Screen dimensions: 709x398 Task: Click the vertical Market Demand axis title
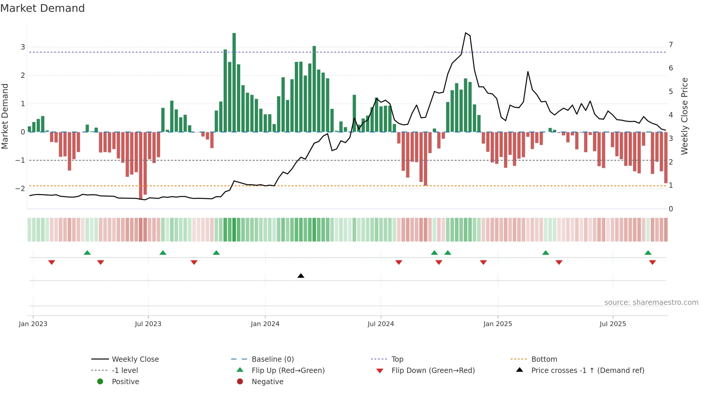(5, 116)
